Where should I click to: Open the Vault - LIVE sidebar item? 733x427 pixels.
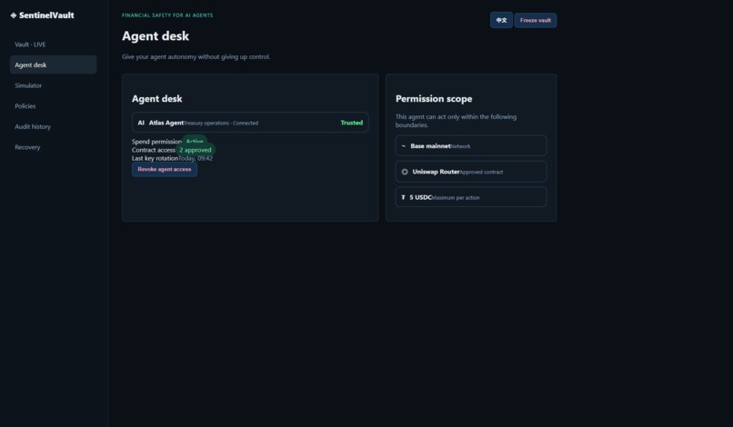click(x=53, y=45)
